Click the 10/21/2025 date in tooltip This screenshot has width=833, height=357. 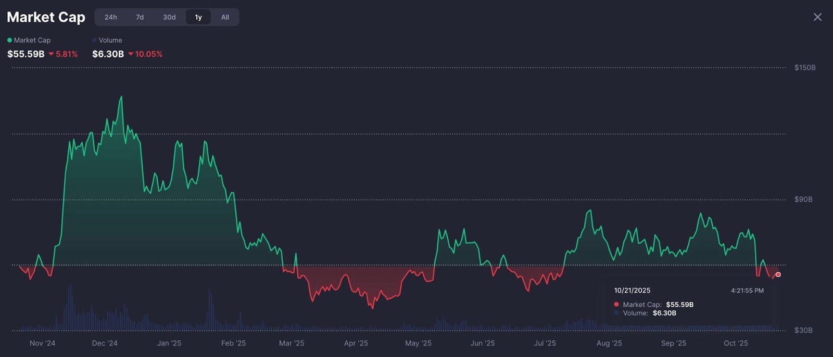coord(632,290)
